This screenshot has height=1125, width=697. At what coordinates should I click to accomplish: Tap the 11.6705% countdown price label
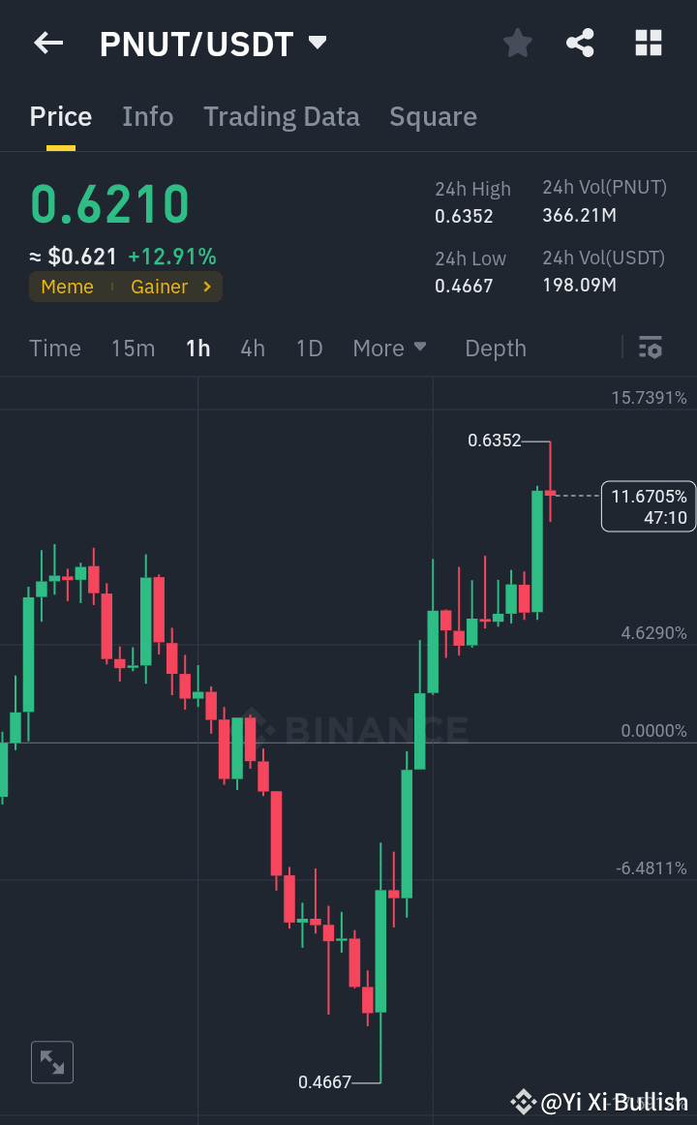pos(648,505)
